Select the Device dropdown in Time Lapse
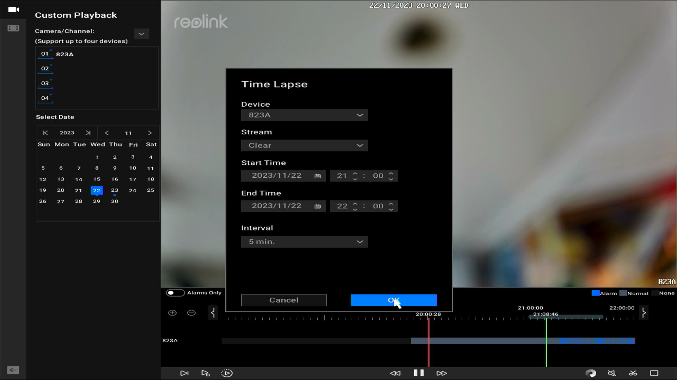This screenshot has width=677, height=380. [x=305, y=115]
